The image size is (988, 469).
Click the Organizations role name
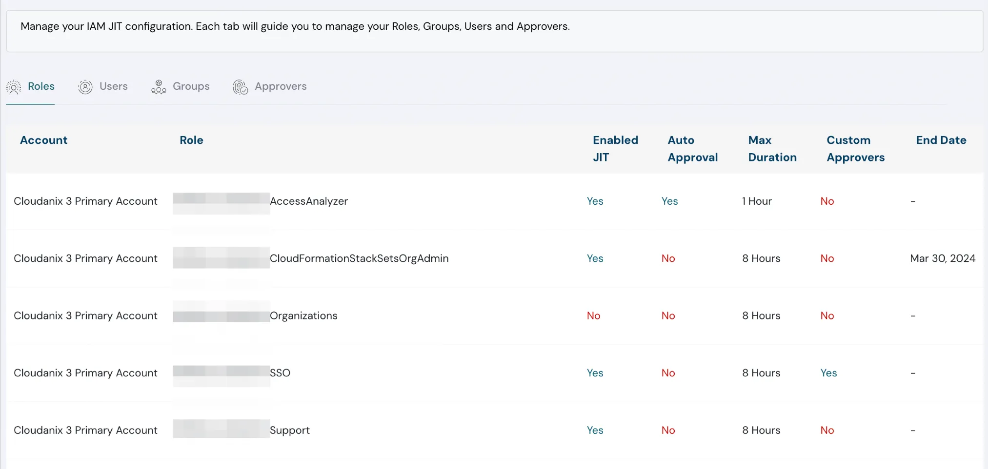click(x=303, y=316)
